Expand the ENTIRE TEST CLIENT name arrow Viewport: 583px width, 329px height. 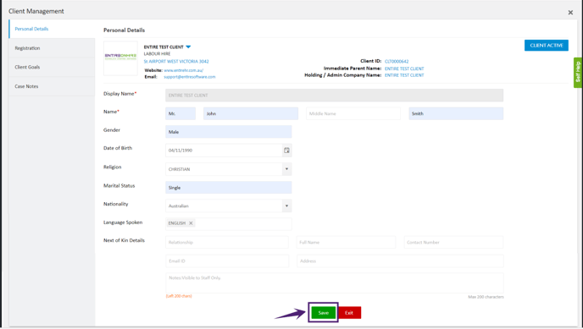coord(188,47)
